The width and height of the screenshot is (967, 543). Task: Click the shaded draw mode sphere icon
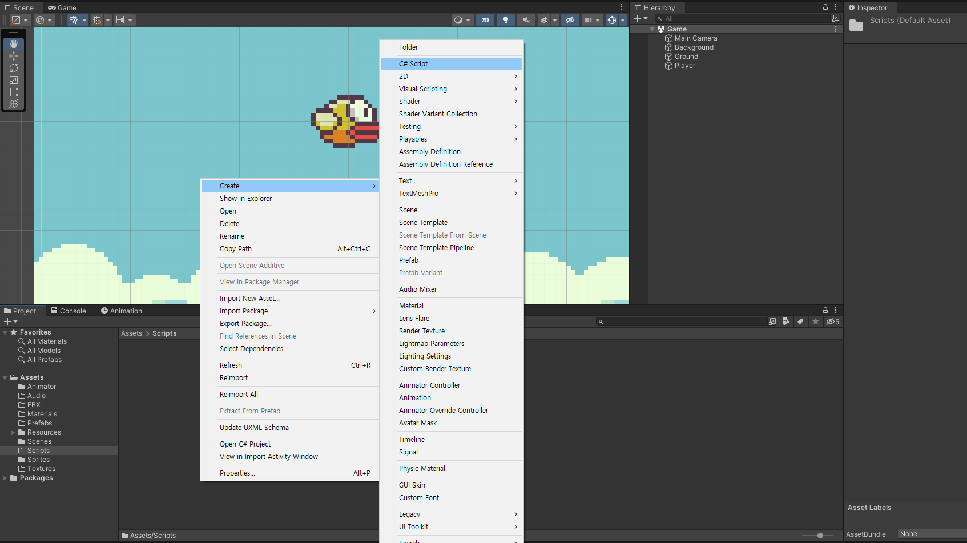coord(458,20)
